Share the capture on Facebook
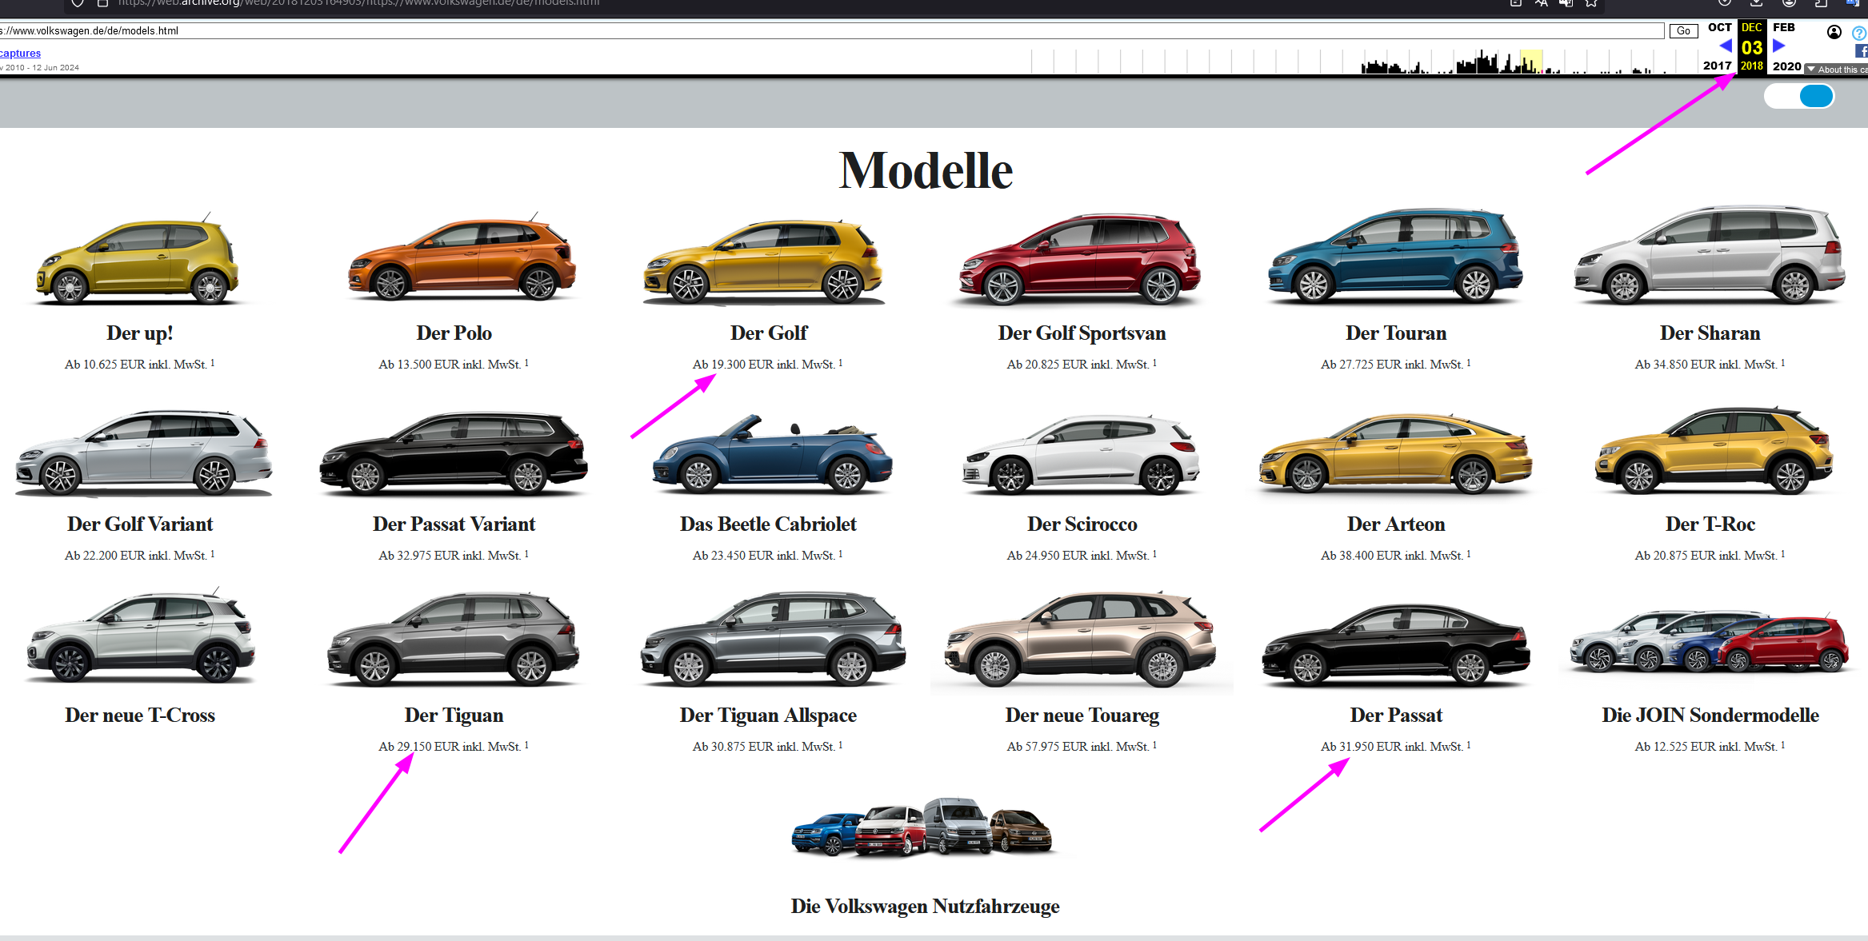 1862,51
